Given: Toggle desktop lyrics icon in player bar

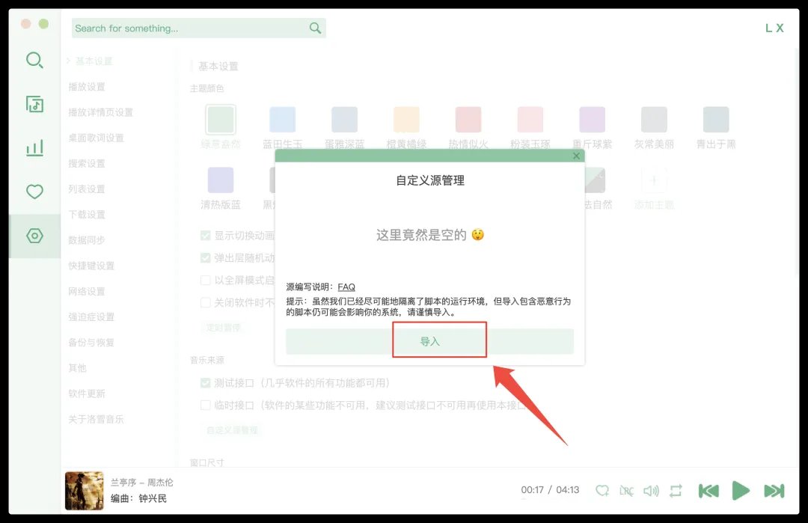Looking at the screenshot, I should 627,491.
